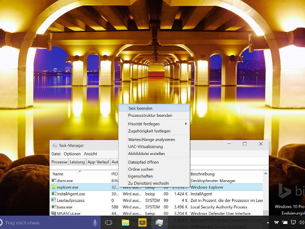This screenshot has height=229, width=305.
Task: Select the lsass.exe process name
Action: tap(64, 207)
